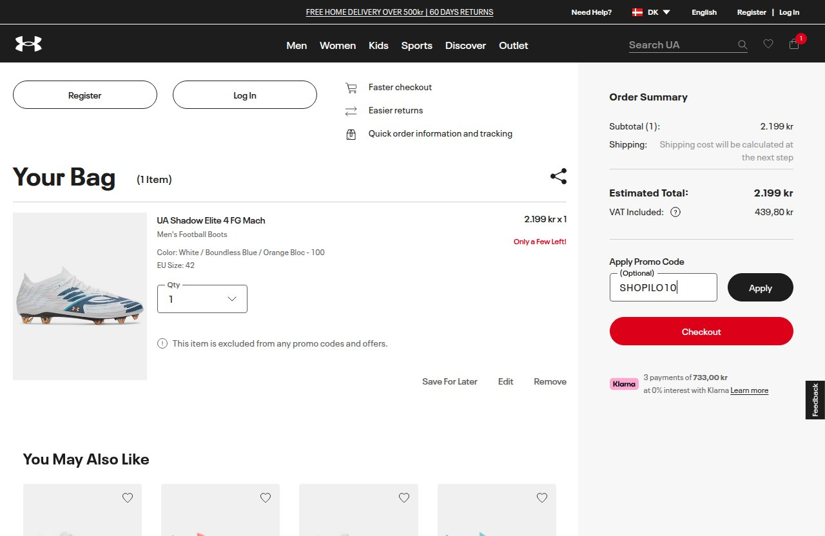This screenshot has height=536, width=825.
Task: Open the Discover menu
Action: coord(465,45)
